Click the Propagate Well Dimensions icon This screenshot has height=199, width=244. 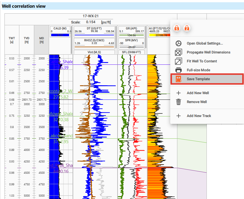[x=179, y=52]
